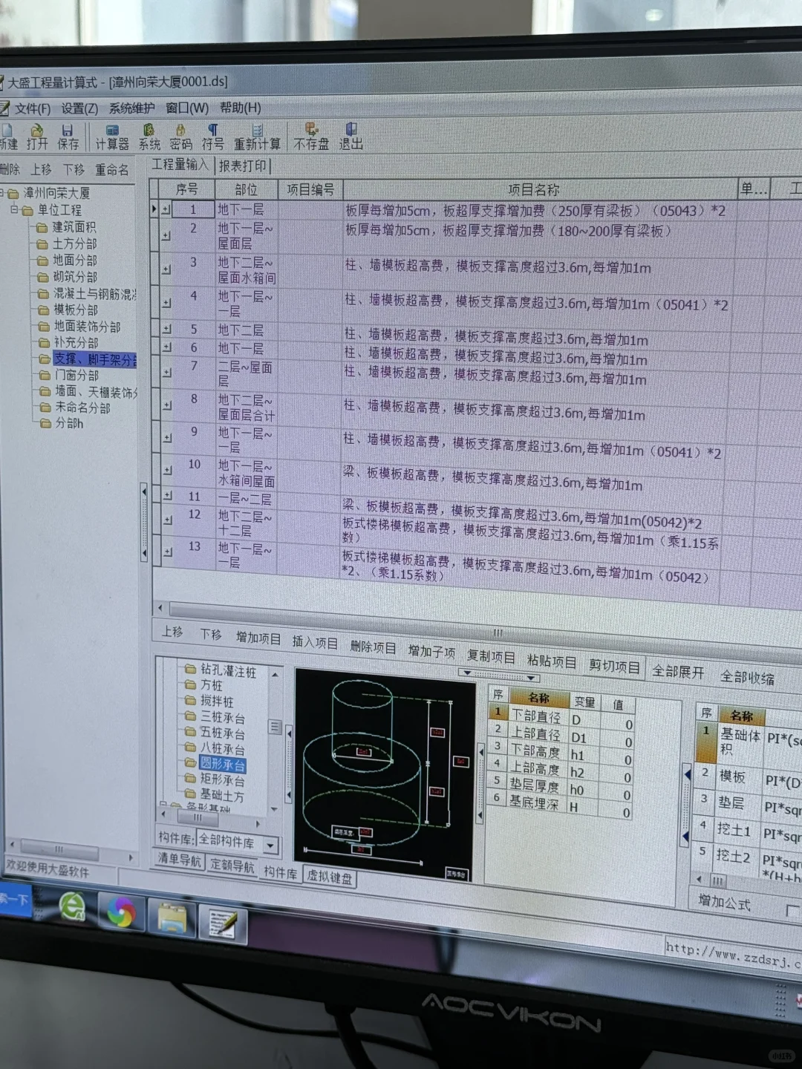Open the 全部构件库 dropdown list
Image resolution: width=802 pixels, height=1069 pixels.
click(x=271, y=846)
